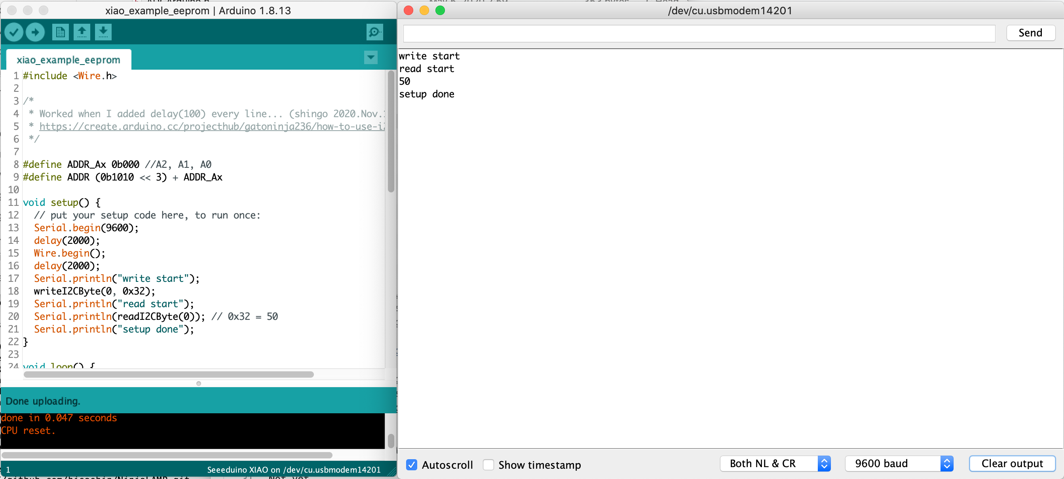
Task: Click the New sketch icon
Action: point(60,32)
